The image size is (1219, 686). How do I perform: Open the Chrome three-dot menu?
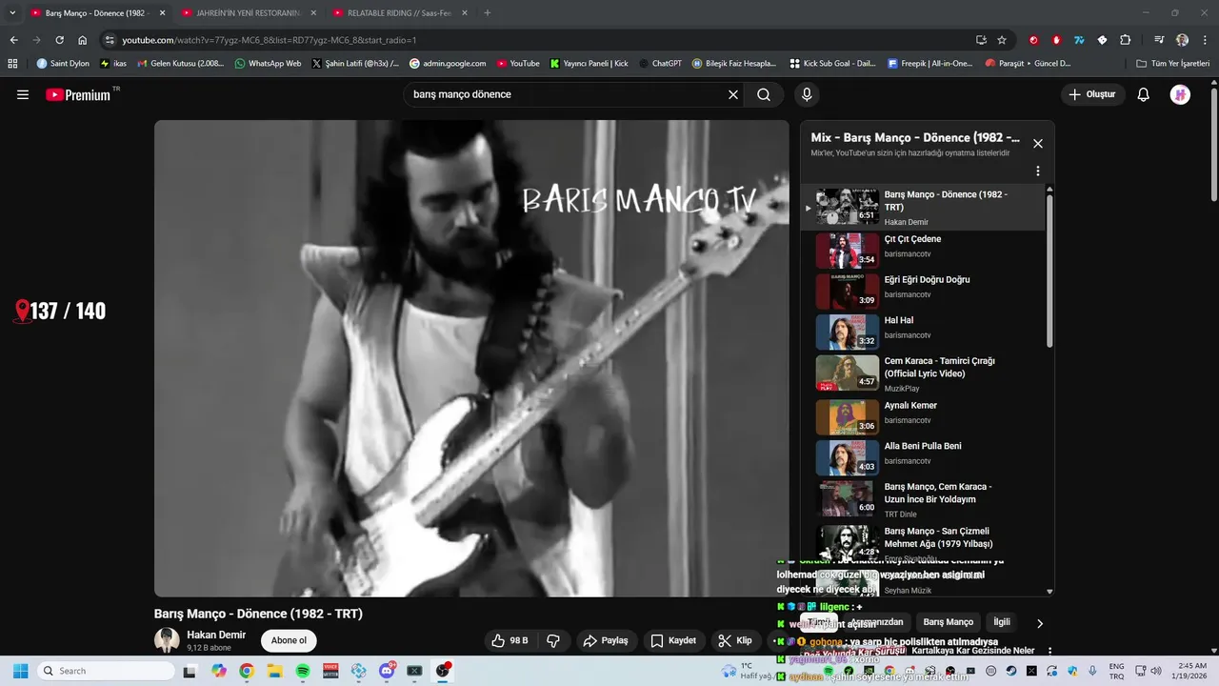(1205, 40)
